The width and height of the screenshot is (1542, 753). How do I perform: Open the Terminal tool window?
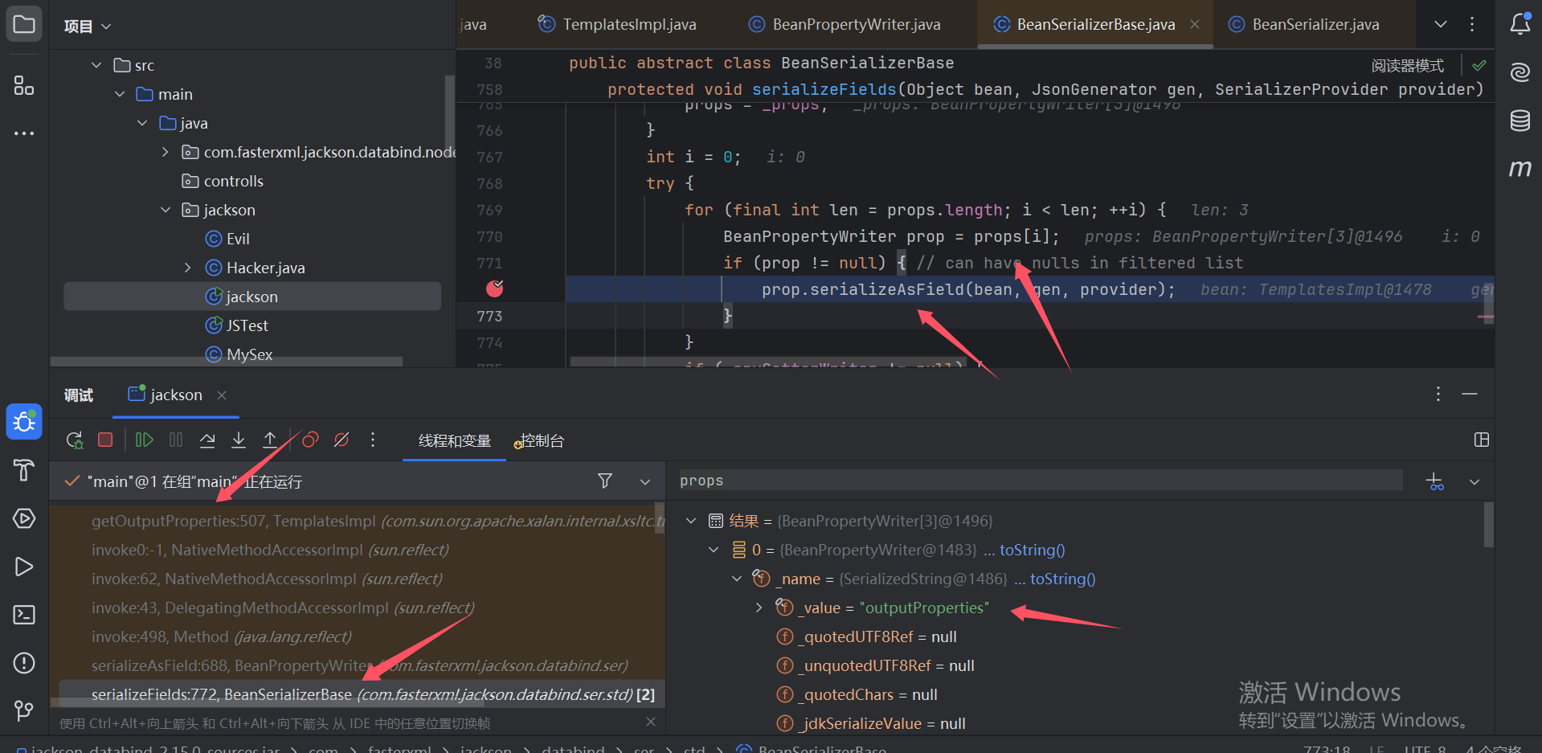tap(24, 615)
